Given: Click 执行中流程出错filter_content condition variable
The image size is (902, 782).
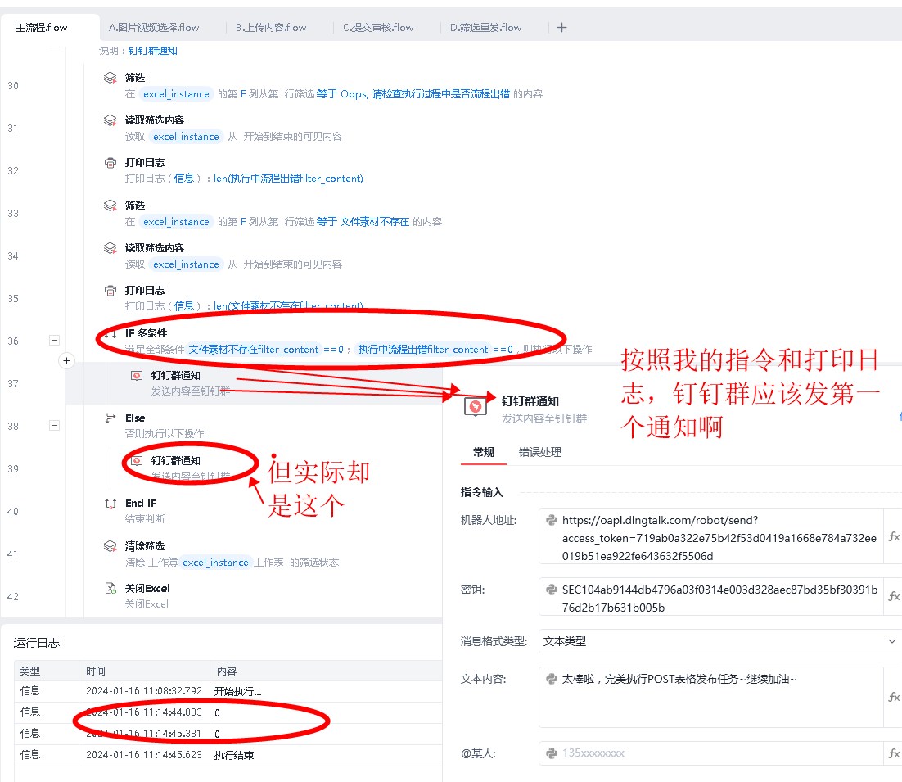Looking at the screenshot, I should 423,350.
